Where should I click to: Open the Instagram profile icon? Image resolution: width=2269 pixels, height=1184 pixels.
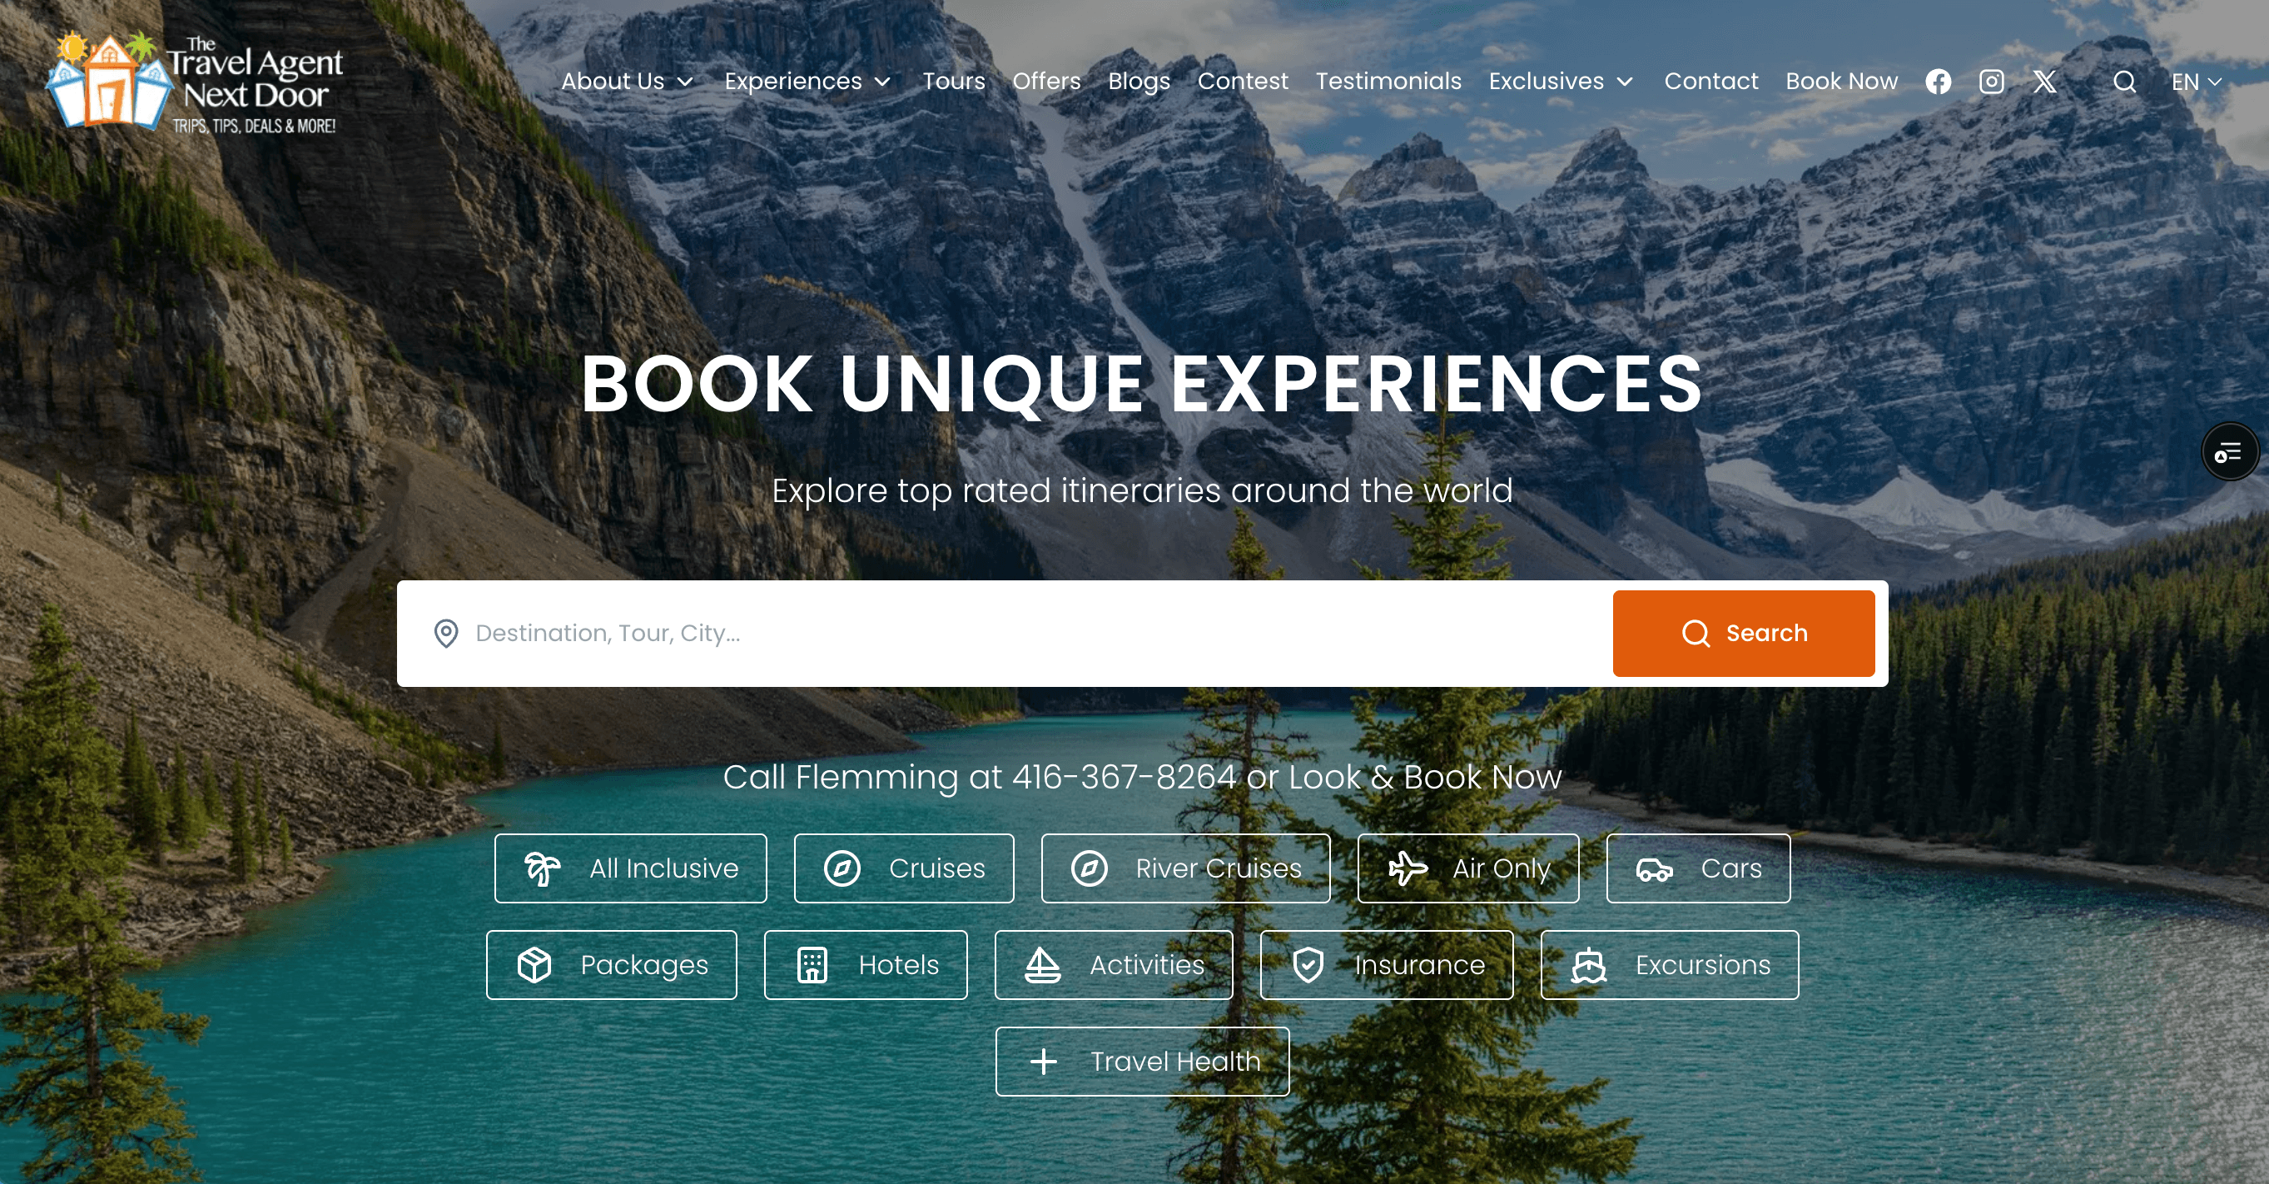pos(1992,82)
